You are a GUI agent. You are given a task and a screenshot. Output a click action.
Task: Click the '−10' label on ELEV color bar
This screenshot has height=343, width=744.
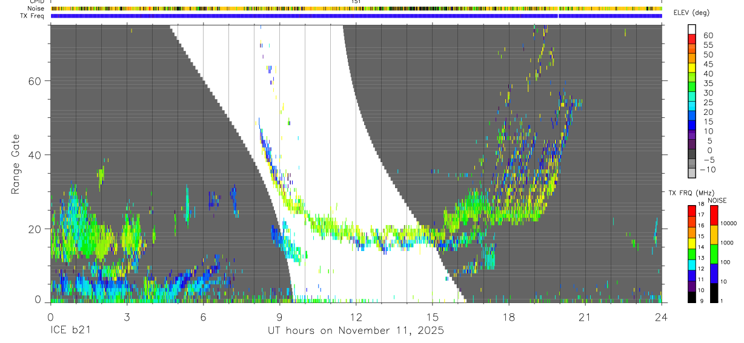(x=708, y=169)
